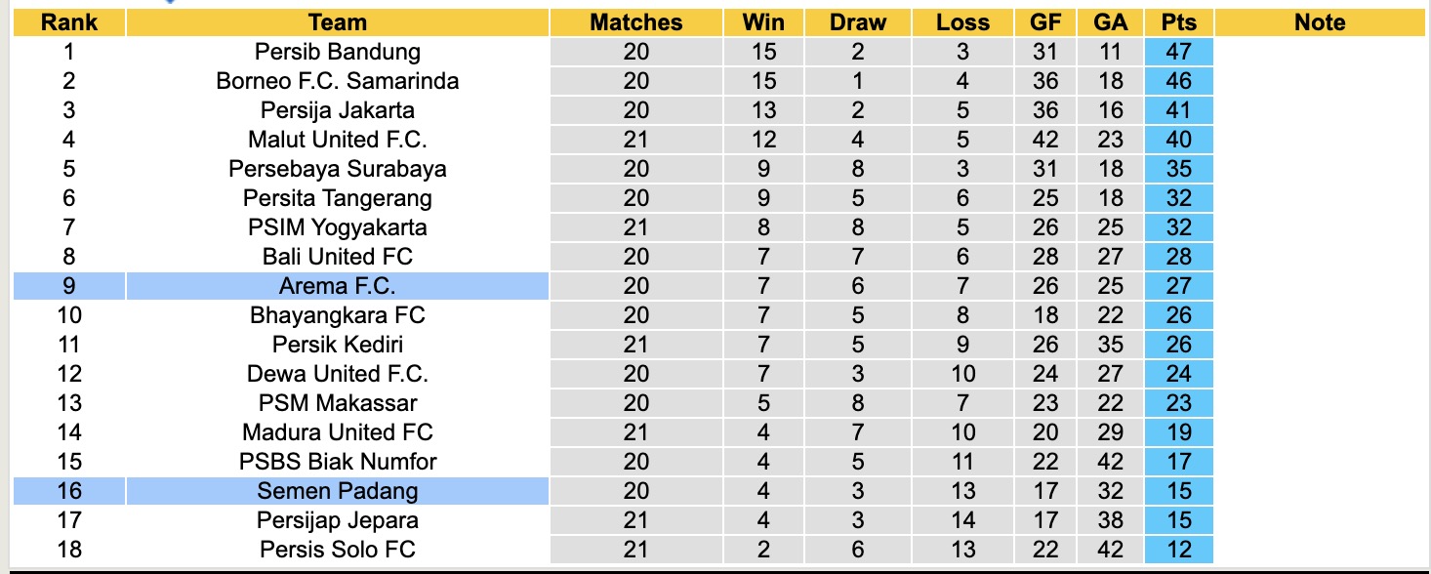This screenshot has width=1431, height=574.
Task: Select the Malut United F.C. team name
Action: pyautogui.click(x=337, y=140)
